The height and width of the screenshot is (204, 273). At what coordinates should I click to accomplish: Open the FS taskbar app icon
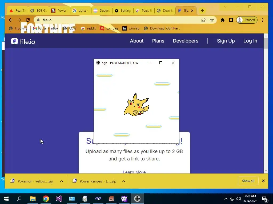(x=111, y=199)
